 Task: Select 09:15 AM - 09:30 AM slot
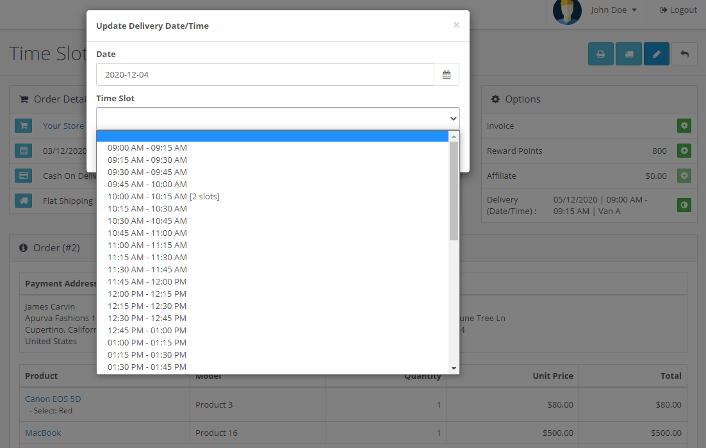pos(272,160)
